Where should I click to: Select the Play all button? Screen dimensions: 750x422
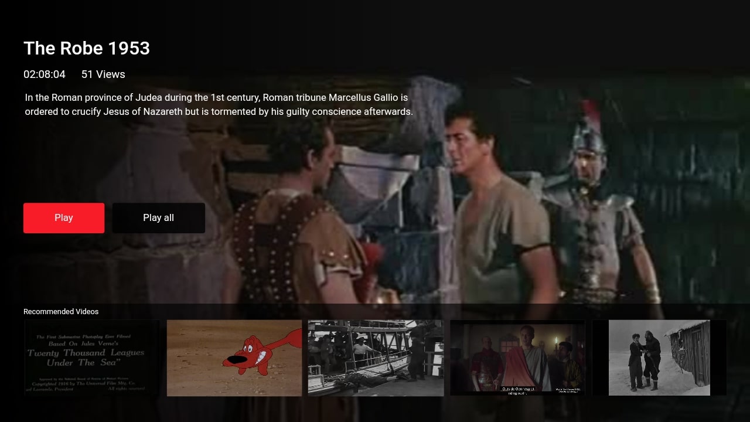159,218
